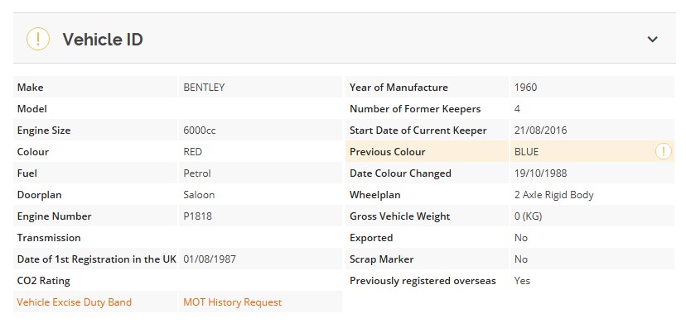The image size is (686, 323).
Task: Open the MOT History Request link
Action: [232, 302]
